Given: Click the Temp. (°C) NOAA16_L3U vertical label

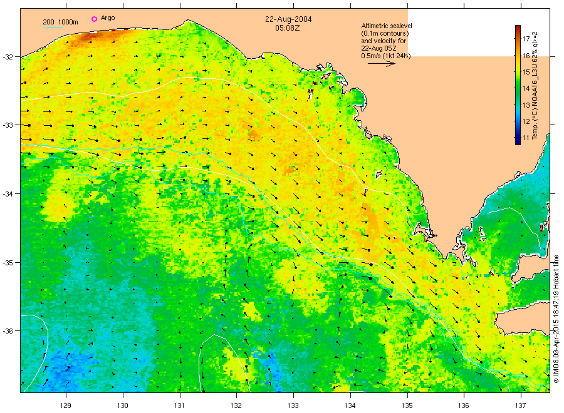Looking at the screenshot, I should 535,86.
